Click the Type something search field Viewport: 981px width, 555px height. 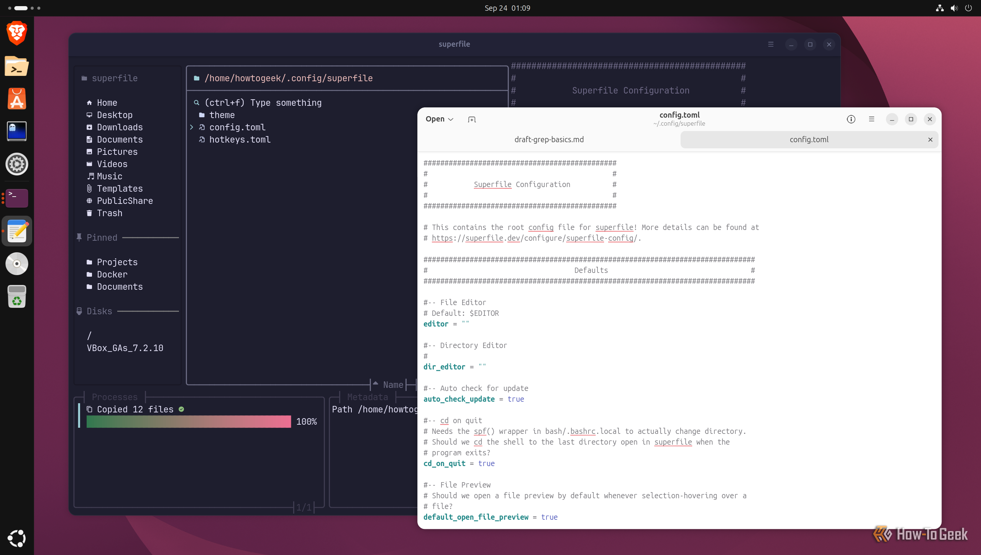[x=263, y=103]
